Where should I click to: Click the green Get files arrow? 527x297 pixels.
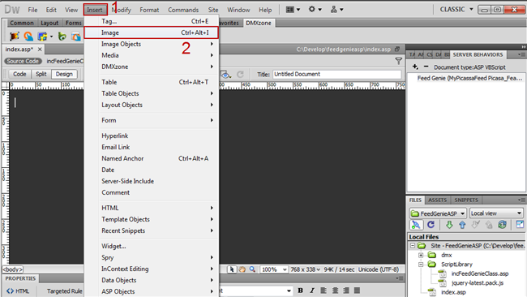449,225
